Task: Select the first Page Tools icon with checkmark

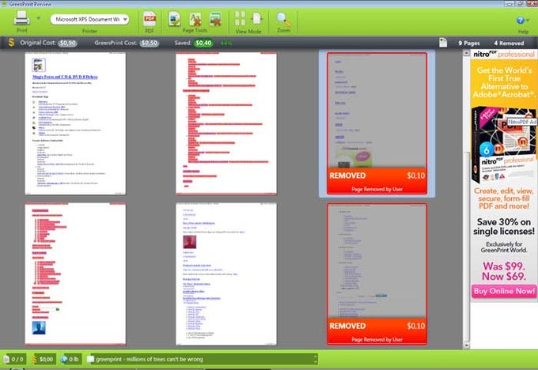Action: pyautogui.click(x=175, y=19)
